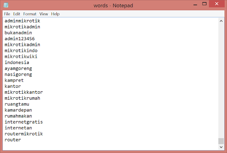Click the line 'internetgratis'
The image size is (227, 153).
[24, 122]
